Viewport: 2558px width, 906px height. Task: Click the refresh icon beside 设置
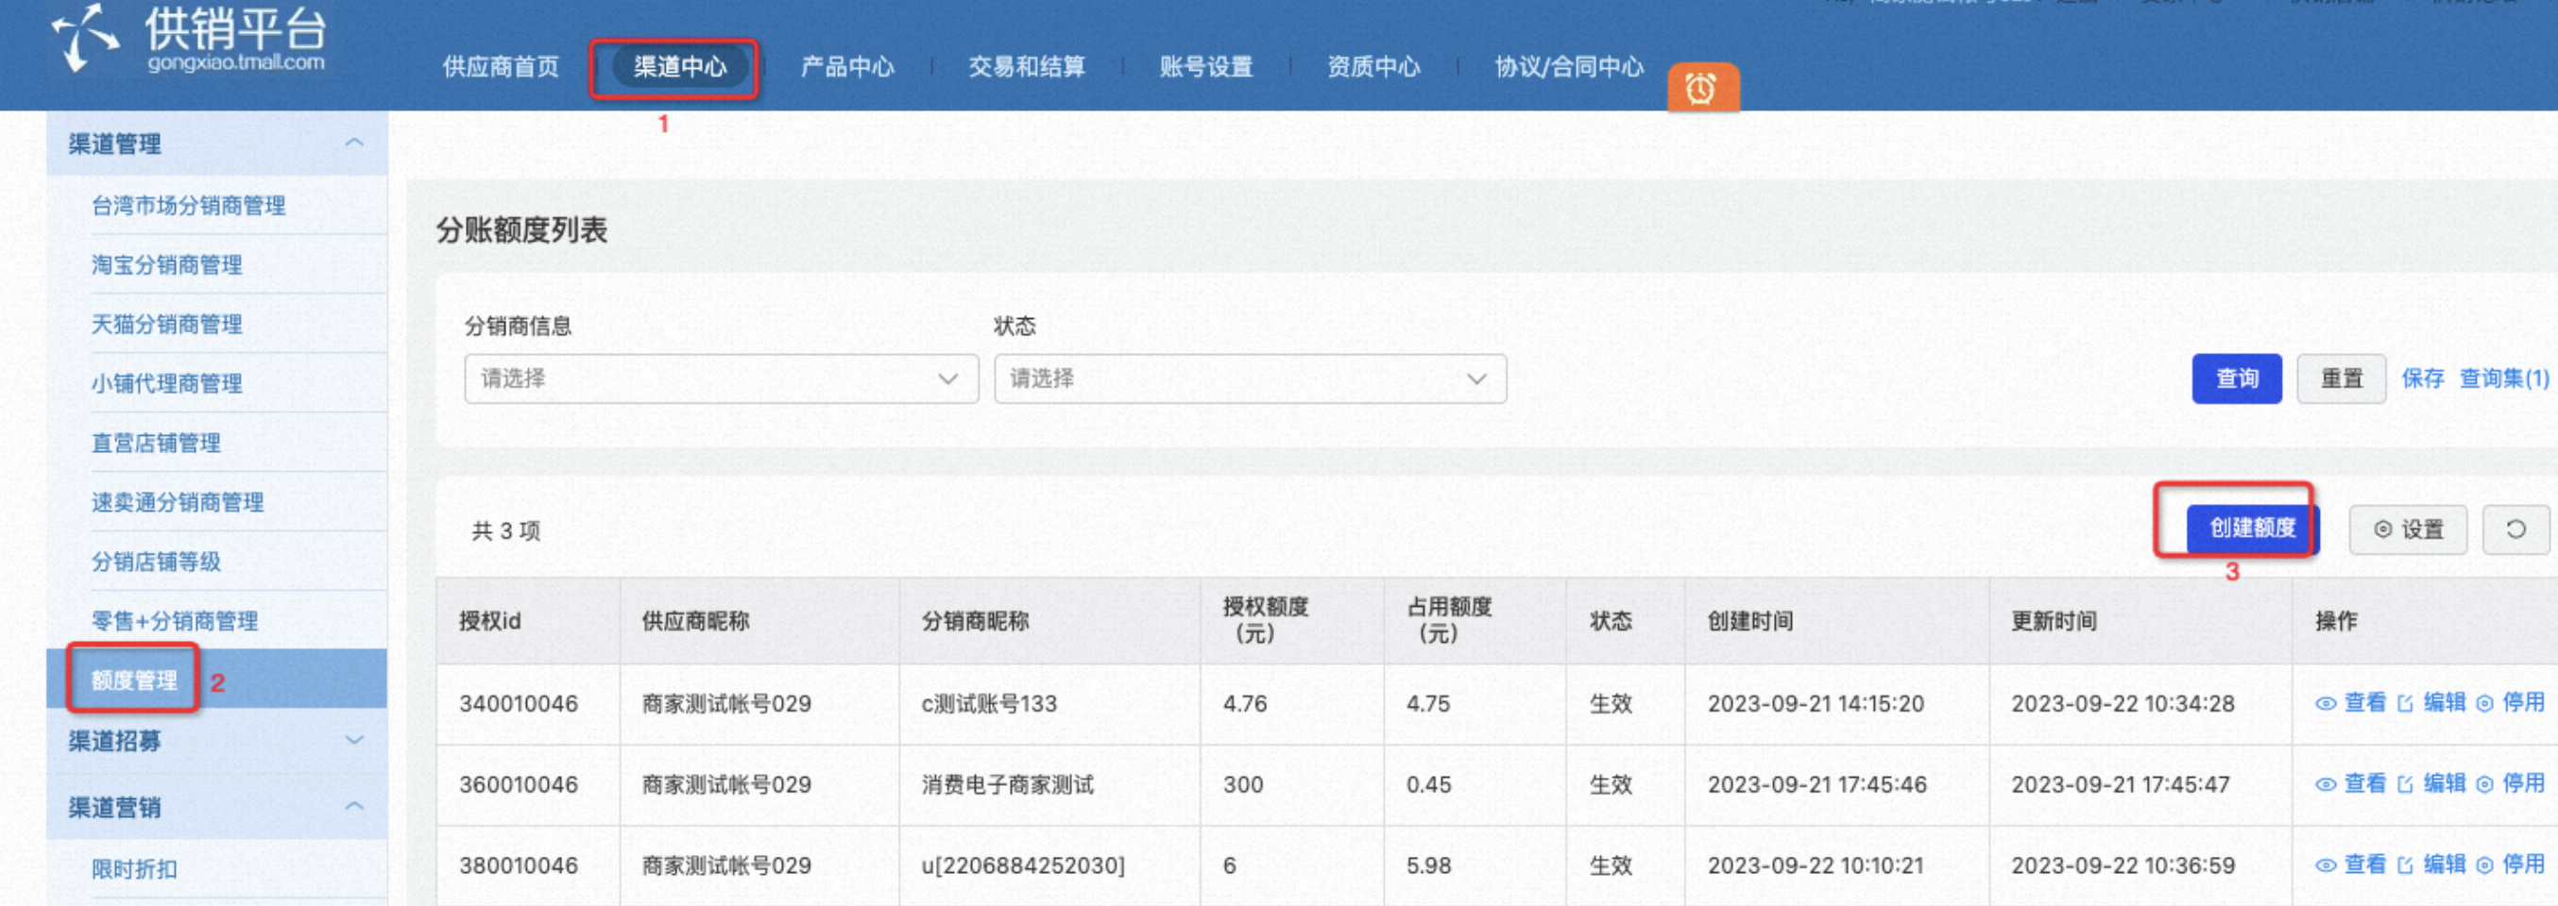pos(2515,529)
